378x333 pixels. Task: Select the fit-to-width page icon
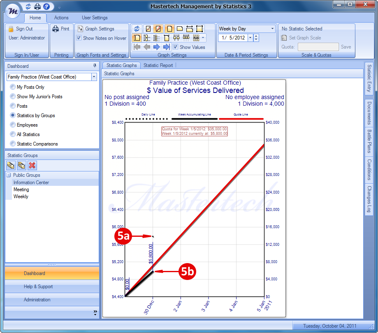[190, 29]
